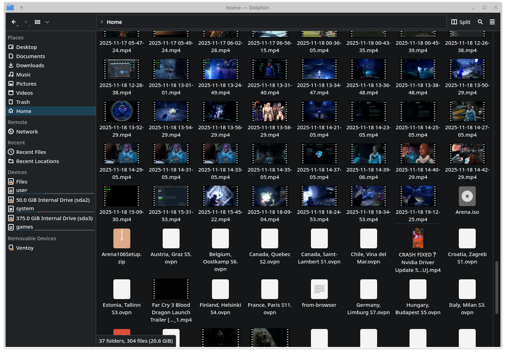Image resolution: width=506 pixels, height=354 pixels.
Task: Select Chile, Vina del Mar.ovpn file
Action: click(369, 247)
